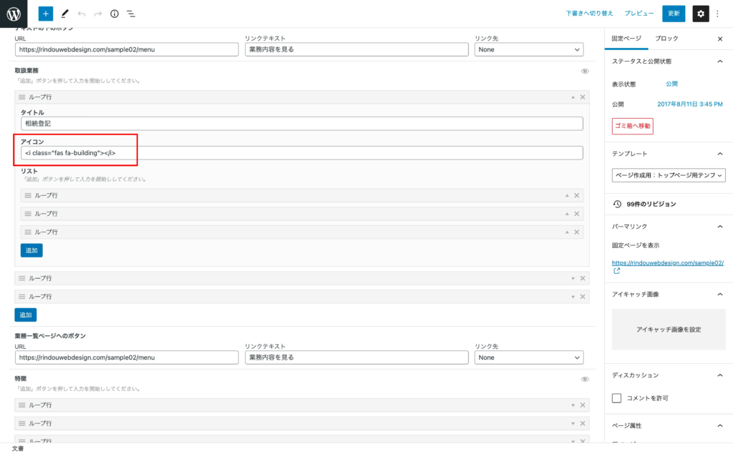
Task: Switch to the ブロック tab
Action: pos(666,39)
